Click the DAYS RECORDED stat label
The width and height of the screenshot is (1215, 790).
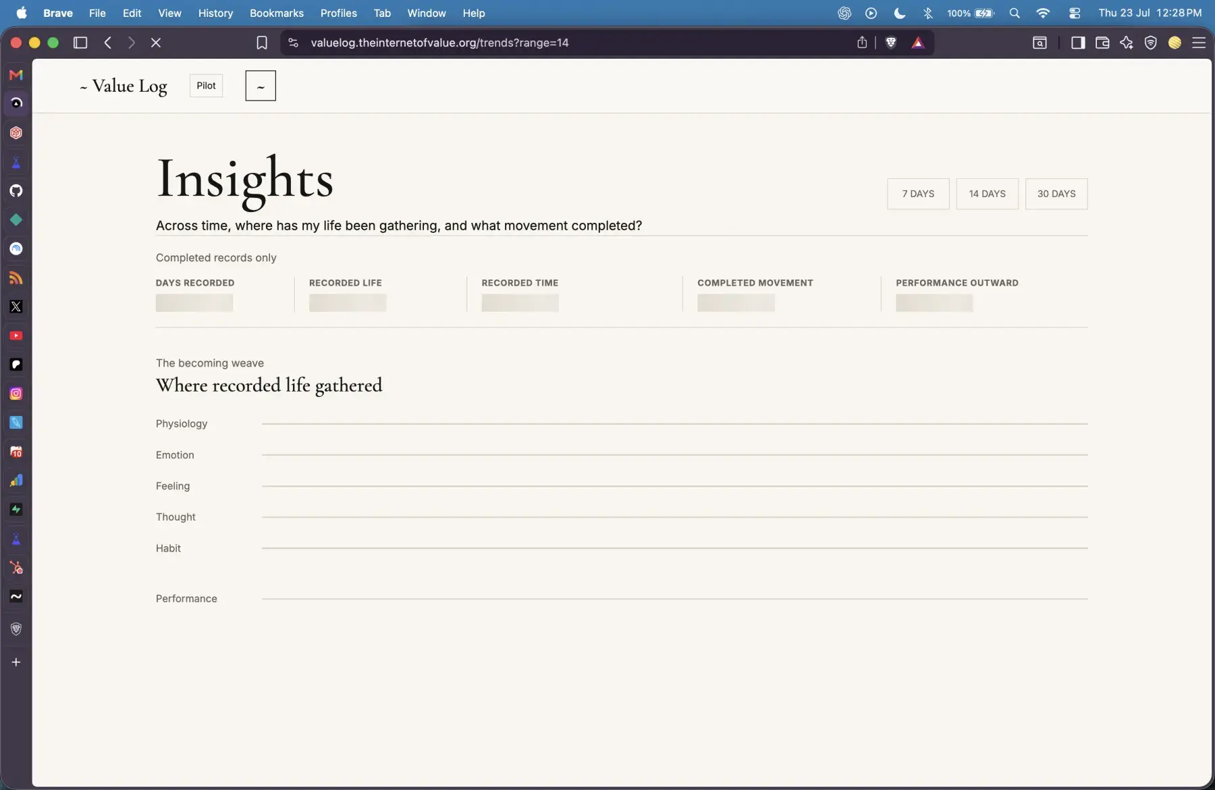pyautogui.click(x=195, y=283)
